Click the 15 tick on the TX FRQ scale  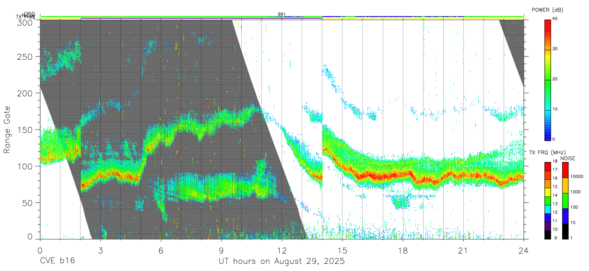click(x=555, y=187)
